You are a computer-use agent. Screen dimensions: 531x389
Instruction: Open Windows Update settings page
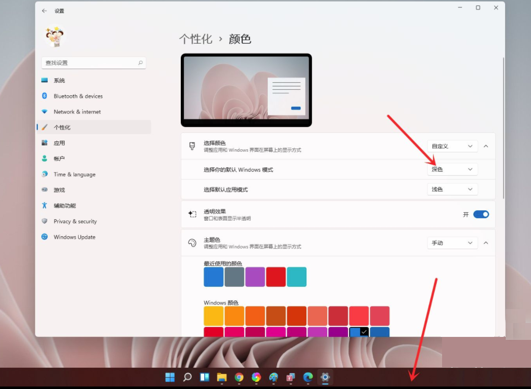click(x=74, y=237)
